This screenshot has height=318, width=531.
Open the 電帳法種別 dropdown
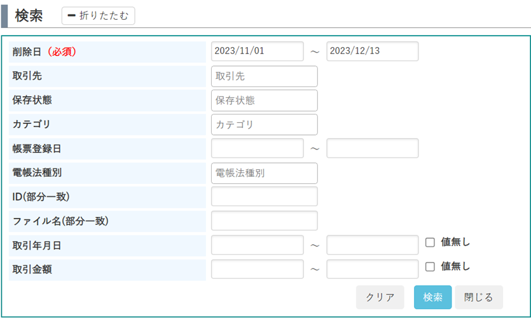[264, 173]
